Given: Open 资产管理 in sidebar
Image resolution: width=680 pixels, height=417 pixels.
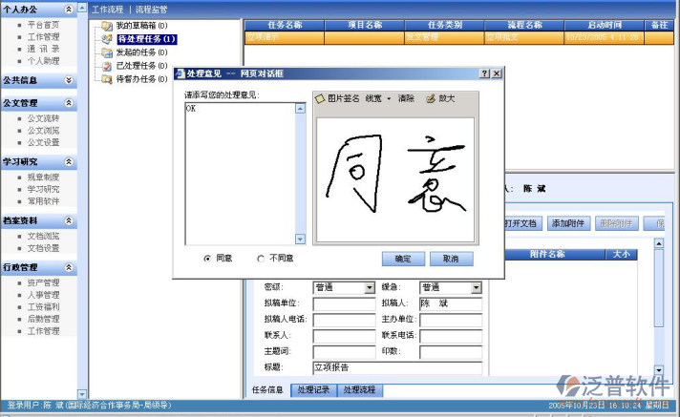Looking at the screenshot, I should click(x=43, y=283).
